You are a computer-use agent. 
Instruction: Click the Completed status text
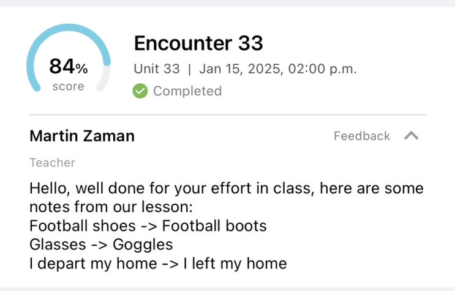[x=187, y=91]
